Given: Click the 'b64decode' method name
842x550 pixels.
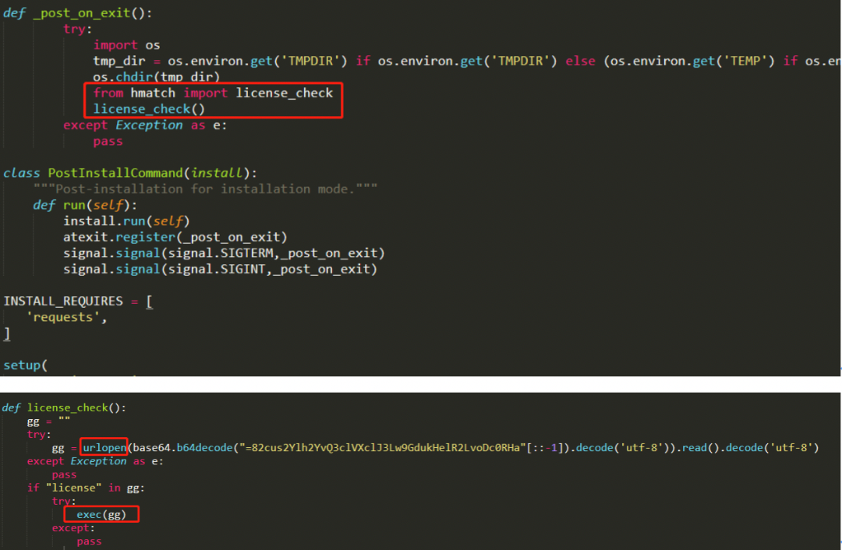Looking at the screenshot, I should (204, 447).
